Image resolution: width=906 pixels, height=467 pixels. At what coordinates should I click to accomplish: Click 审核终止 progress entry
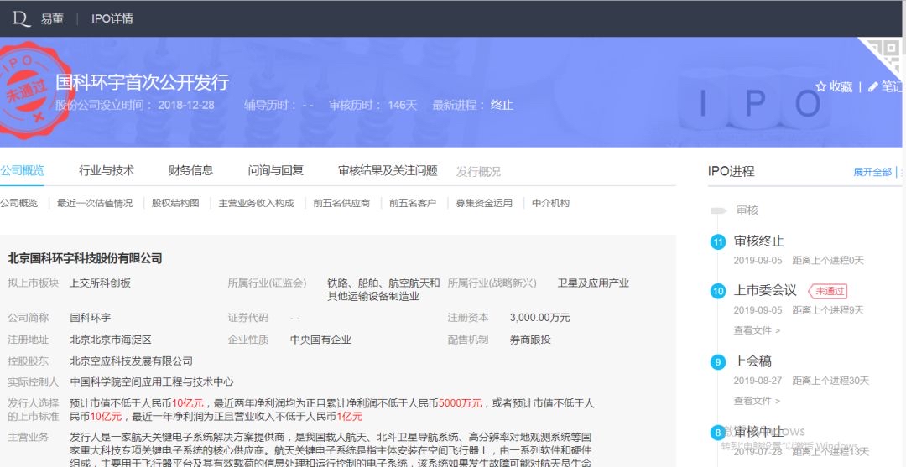point(758,241)
